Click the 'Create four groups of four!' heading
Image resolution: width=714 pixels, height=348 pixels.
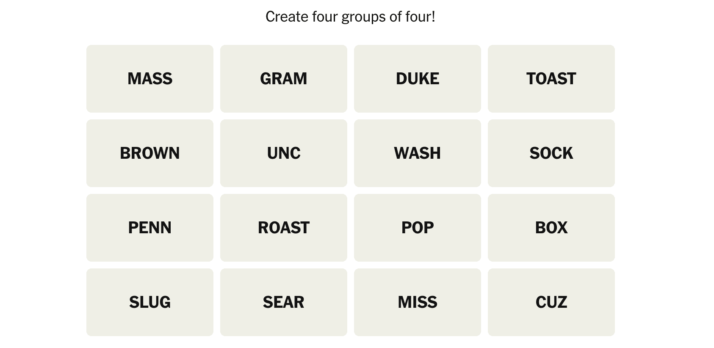click(x=350, y=17)
